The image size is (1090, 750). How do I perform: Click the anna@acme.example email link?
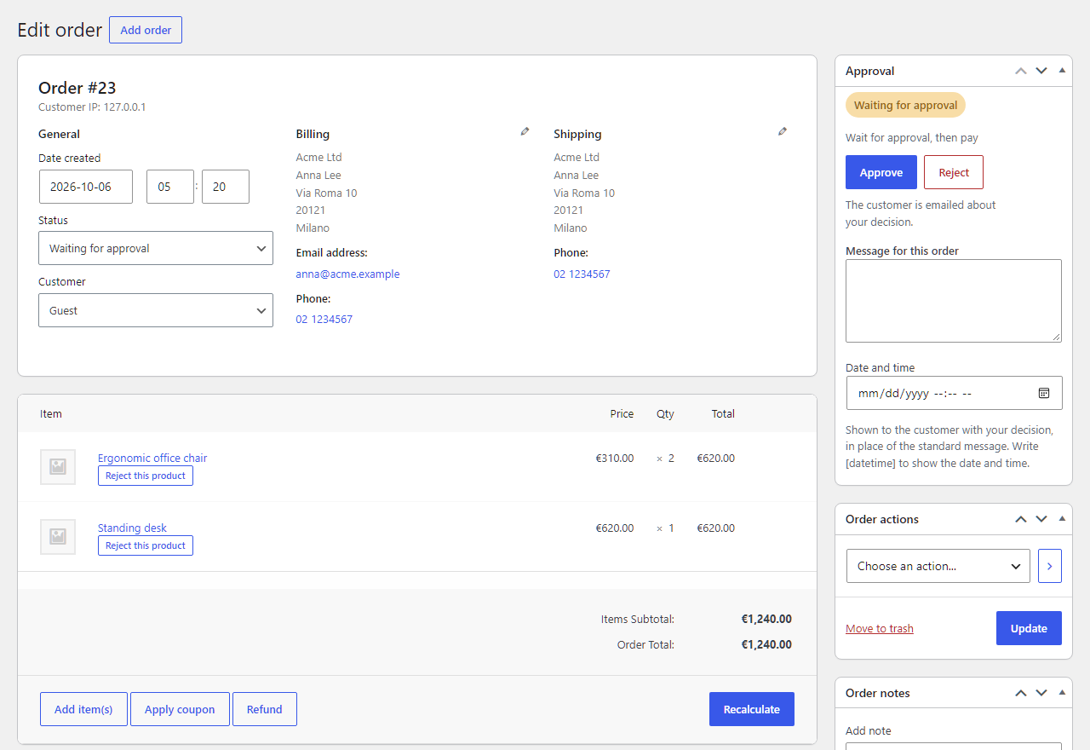(347, 274)
